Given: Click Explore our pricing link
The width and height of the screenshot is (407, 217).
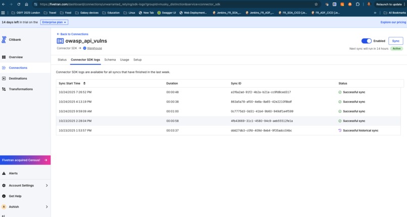Looking at the screenshot, I should 393,22.
